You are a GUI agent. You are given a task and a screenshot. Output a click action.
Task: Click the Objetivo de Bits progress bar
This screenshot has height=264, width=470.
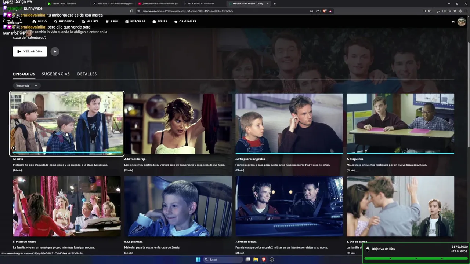pos(416,258)
